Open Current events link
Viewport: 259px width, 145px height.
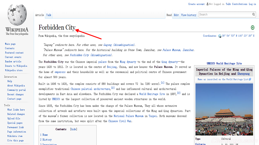[13, 57]
